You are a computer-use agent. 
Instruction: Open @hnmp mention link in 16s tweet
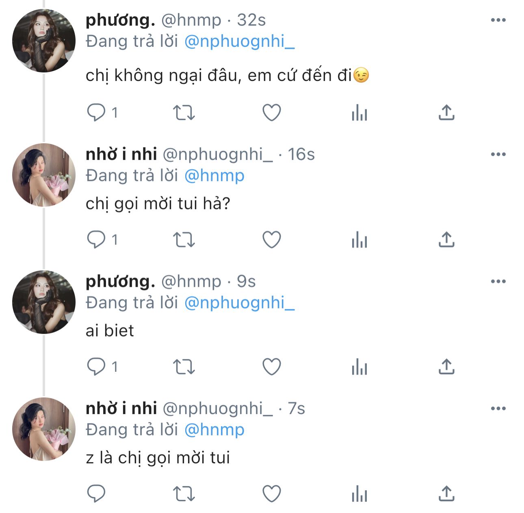point(214,176)
